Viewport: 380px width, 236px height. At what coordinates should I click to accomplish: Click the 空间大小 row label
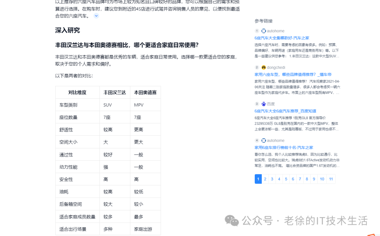[68, 142]
